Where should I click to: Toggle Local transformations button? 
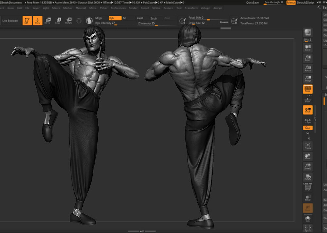308,110
